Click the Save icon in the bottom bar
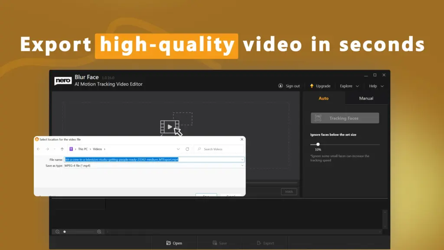 (x=214, y=243)
